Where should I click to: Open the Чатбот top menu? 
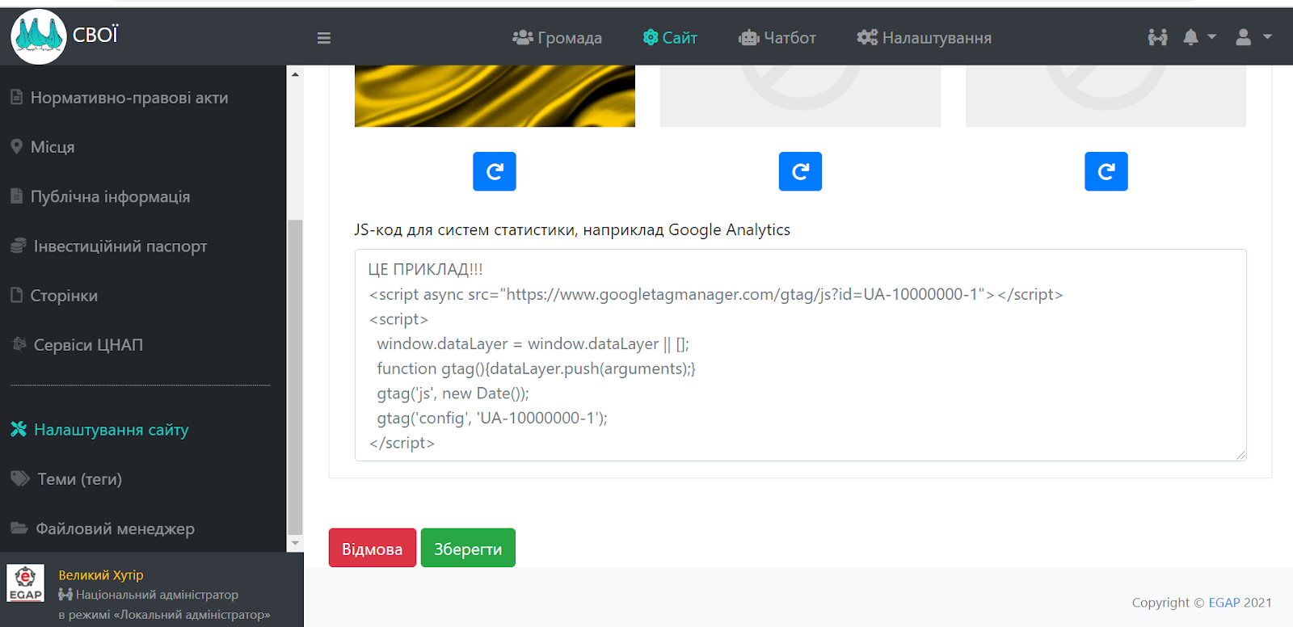[x=777, y=38]
